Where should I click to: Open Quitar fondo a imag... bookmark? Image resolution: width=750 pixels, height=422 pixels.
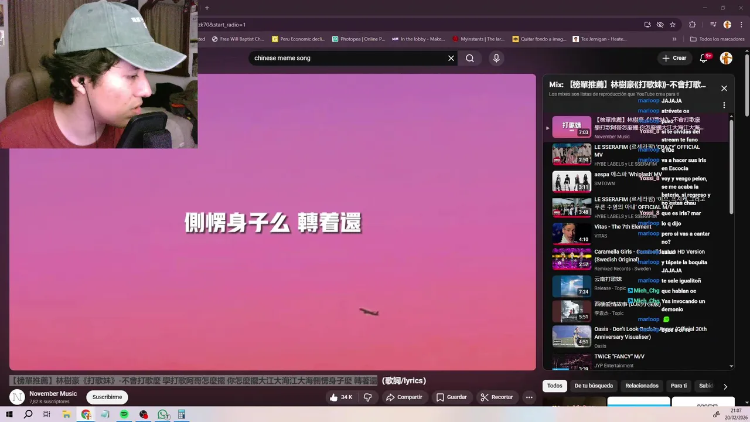tap(539, 39)
